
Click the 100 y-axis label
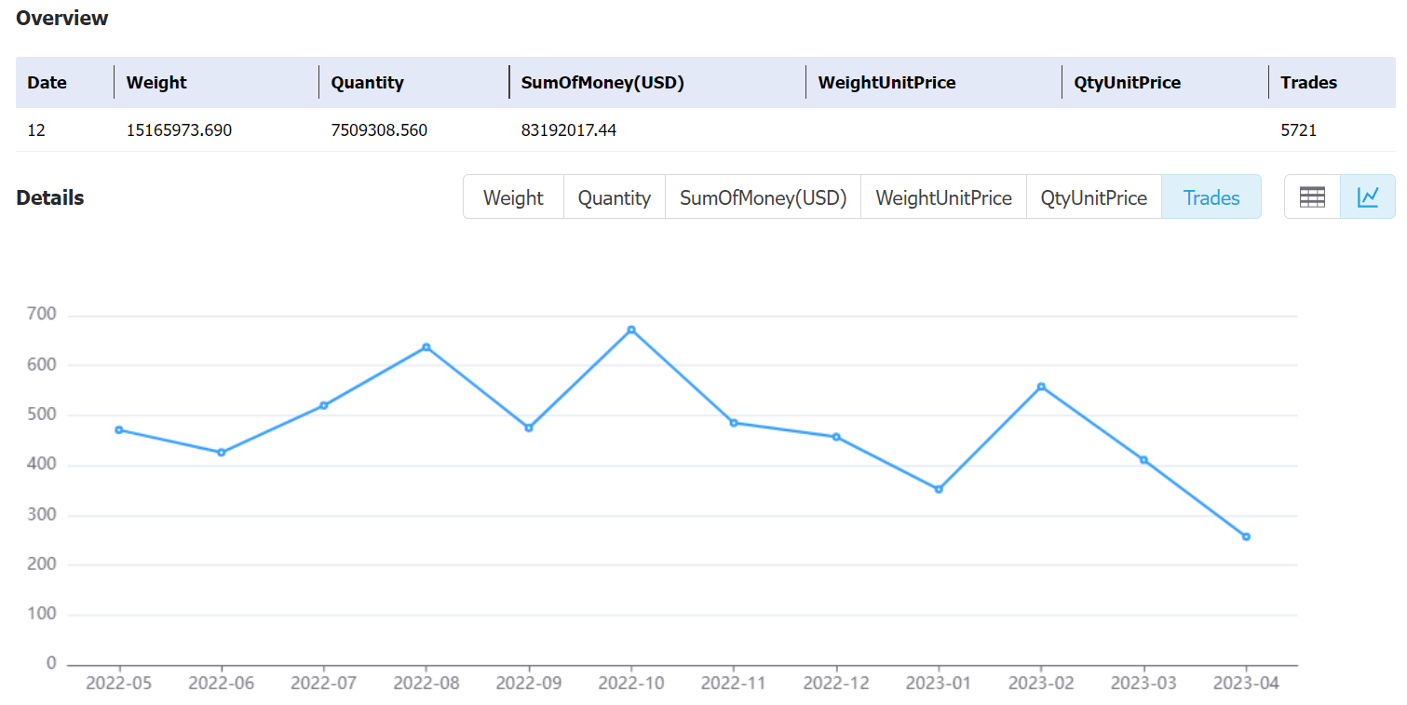[43, 614]
